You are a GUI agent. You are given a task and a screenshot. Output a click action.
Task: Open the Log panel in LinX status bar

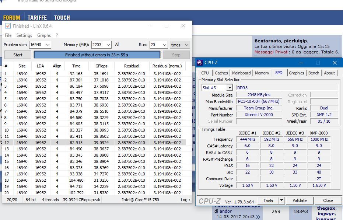pyautogui.click(x=185, y=200)
